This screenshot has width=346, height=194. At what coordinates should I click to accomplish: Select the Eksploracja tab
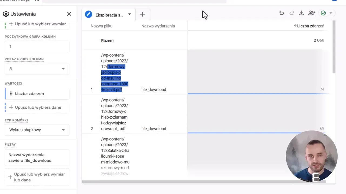[109, 15]
